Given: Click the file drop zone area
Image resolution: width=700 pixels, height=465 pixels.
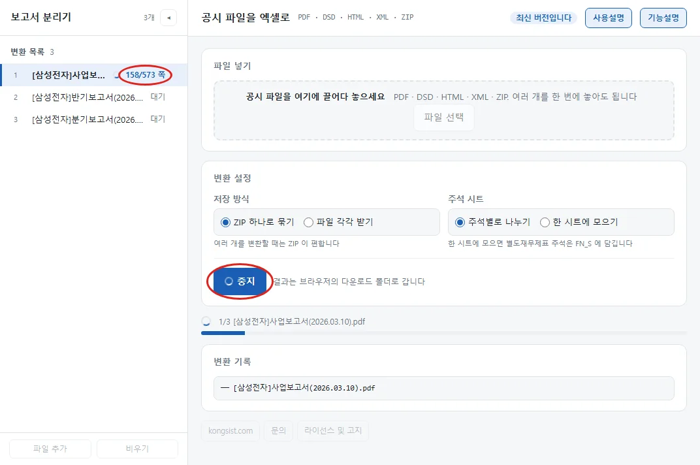Looking at the screenshot, I should 444,110.
